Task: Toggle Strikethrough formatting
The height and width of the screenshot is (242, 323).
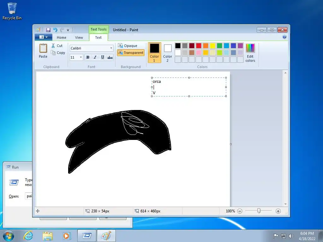Action: [110, 57]
